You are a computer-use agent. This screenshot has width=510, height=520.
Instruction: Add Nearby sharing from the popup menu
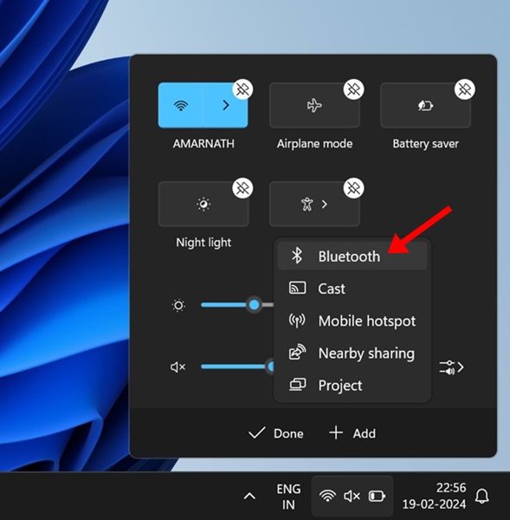click(x=352, y=353)
